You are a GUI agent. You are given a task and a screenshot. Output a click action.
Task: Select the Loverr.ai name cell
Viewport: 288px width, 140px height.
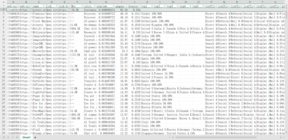(39, 10)
